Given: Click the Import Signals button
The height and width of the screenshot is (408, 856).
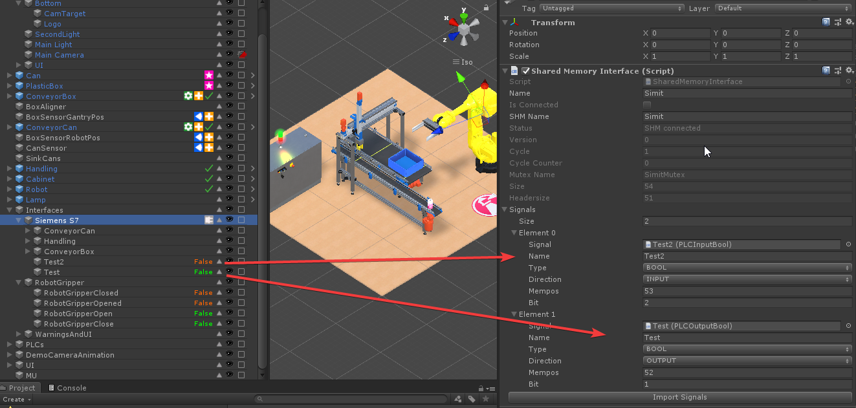Looking at the screenshot, I should (679, 397).
